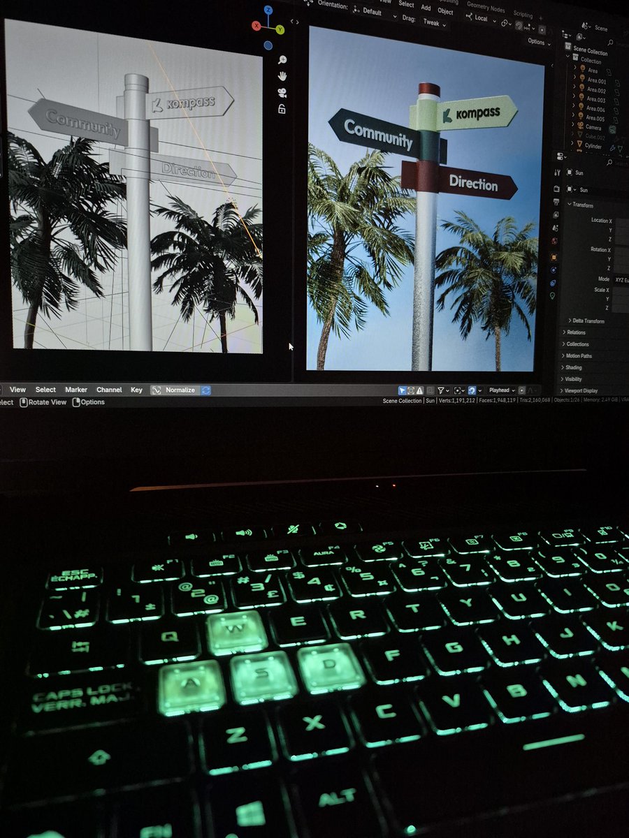Expand the Viewport Display panel
This screenshot has height=838, width=629.
click(580, 390)
